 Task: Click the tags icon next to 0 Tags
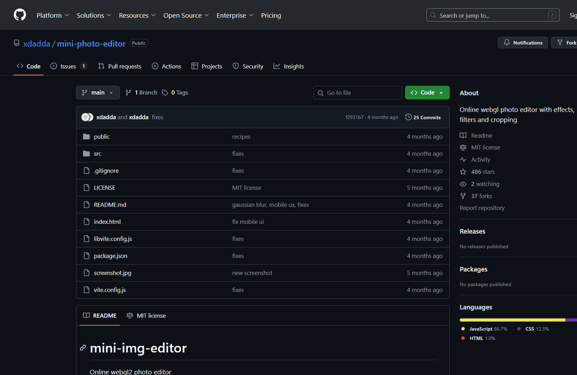165,92
